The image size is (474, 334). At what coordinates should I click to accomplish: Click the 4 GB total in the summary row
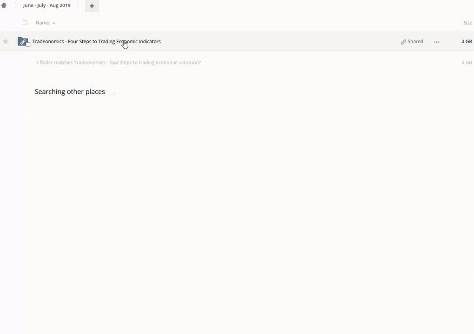tap(466, 63)
